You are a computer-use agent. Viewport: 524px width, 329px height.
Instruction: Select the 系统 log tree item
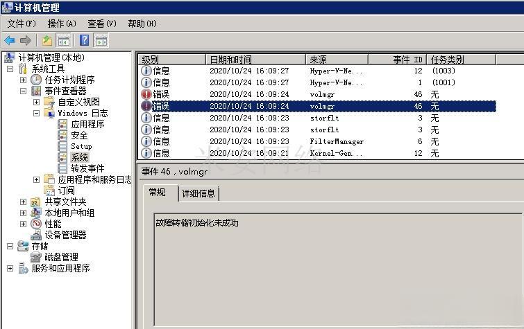point(80,157)
